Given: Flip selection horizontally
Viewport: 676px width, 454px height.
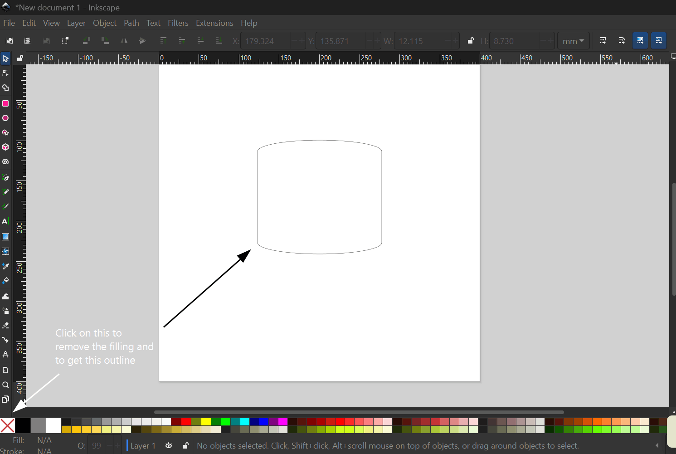Looking at the screenshot, I should 124,40.
